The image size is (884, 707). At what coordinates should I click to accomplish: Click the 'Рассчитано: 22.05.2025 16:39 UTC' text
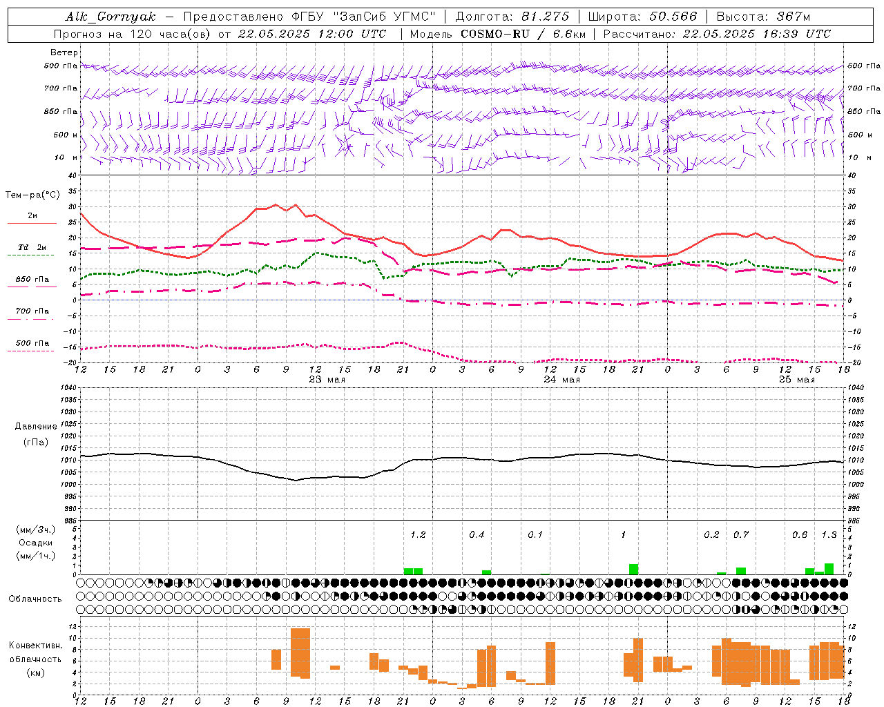point(718,34)
